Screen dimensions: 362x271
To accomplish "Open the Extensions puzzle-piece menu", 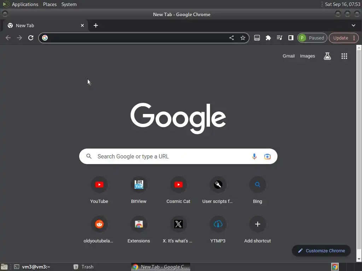I will click(268, 38).
